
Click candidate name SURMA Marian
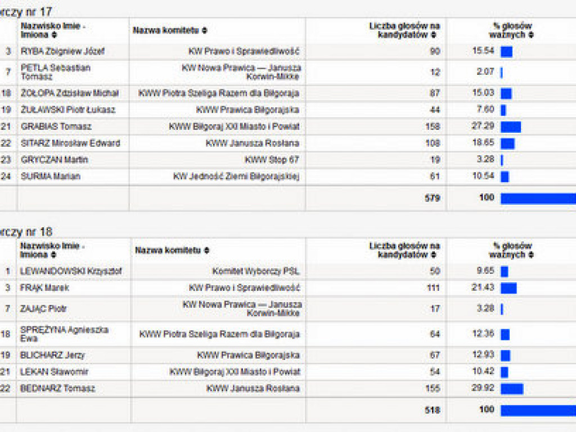tap(51, 176)
